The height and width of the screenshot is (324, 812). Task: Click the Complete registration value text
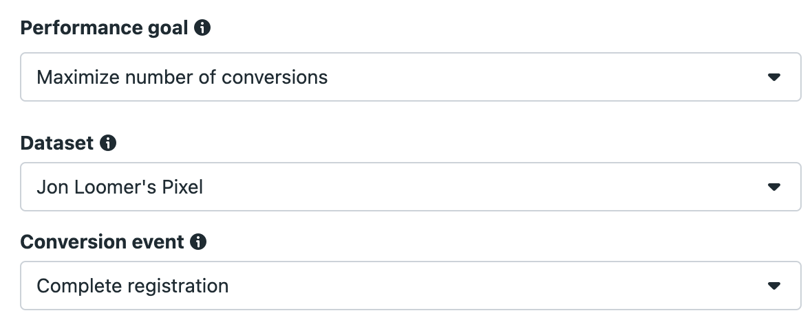[x=133, y=286]
